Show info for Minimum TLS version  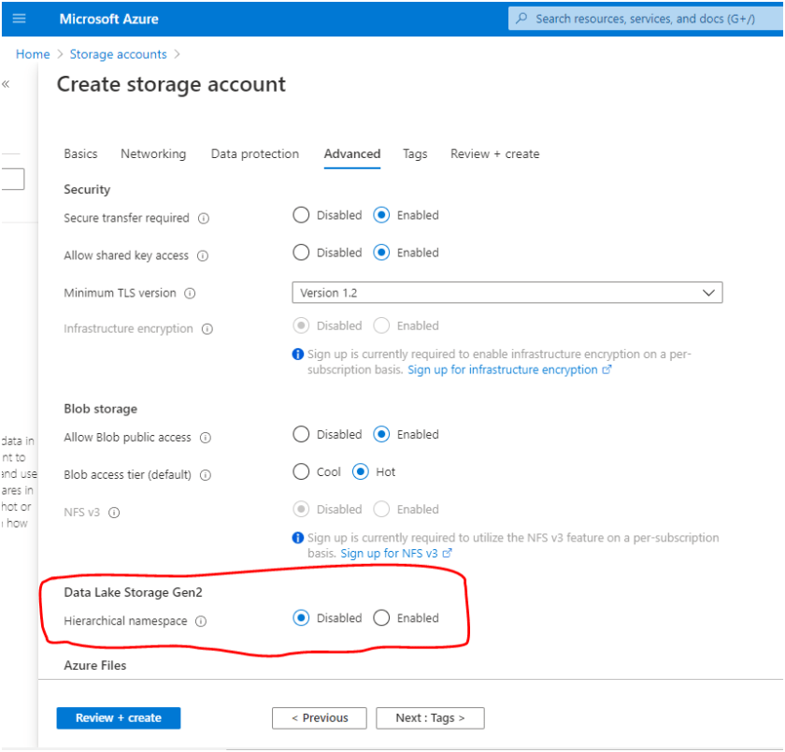(190, 293)
